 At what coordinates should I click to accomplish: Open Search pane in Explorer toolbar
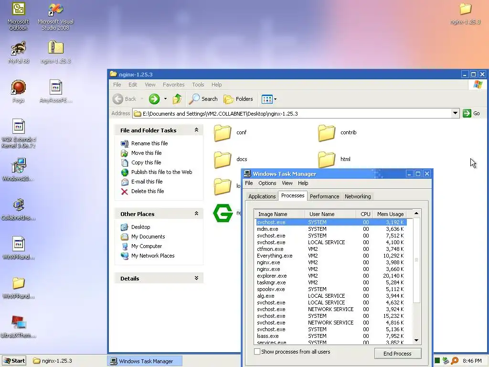[203, 99]
